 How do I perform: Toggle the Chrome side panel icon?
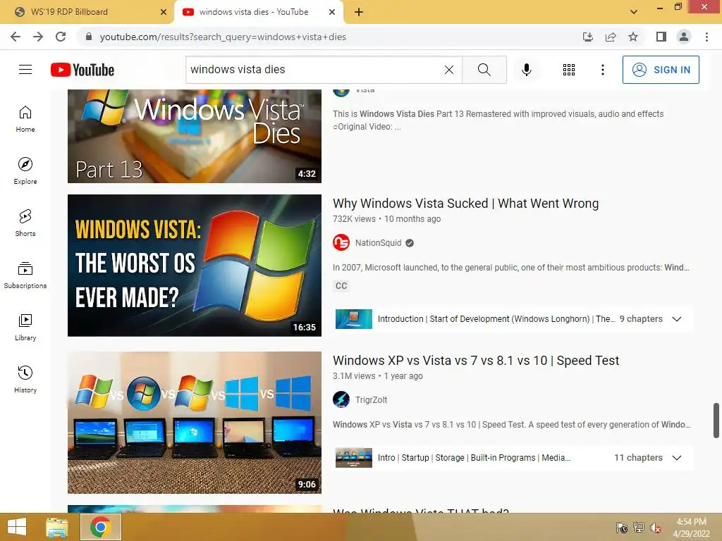coord(661,37)
